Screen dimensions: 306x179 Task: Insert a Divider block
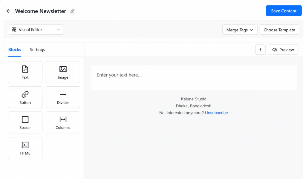coord(63,97)
